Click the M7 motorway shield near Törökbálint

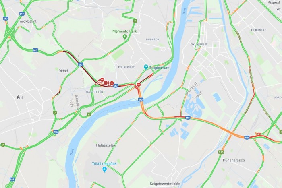coord(22,14)
